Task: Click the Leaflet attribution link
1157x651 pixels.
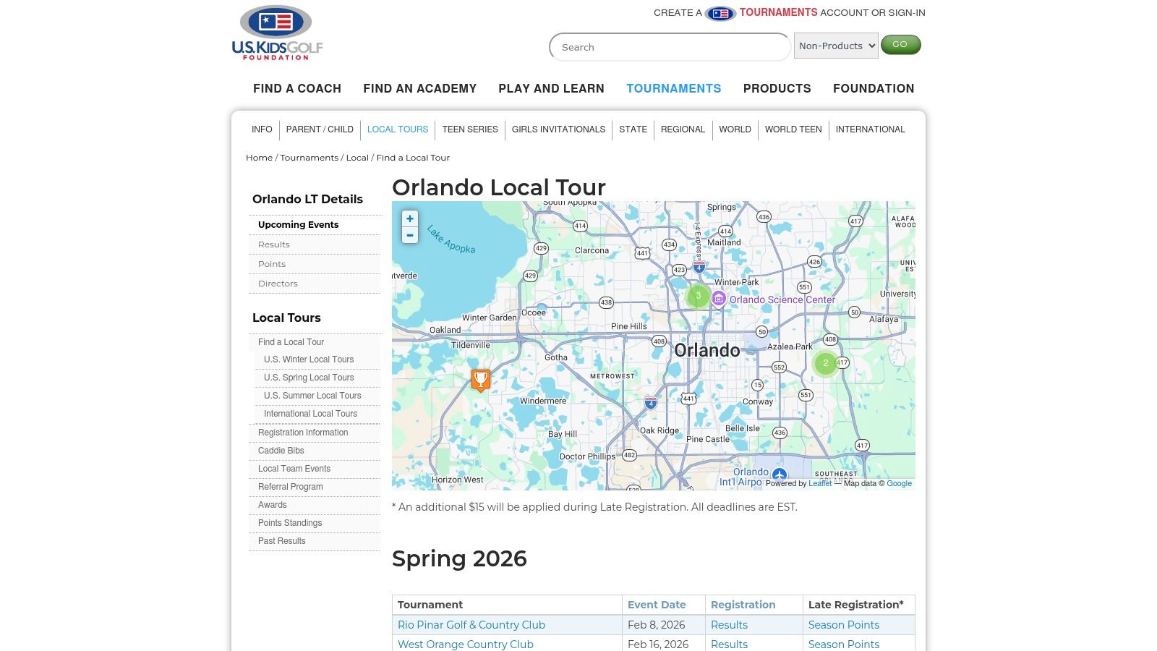Action: [820, 483]
